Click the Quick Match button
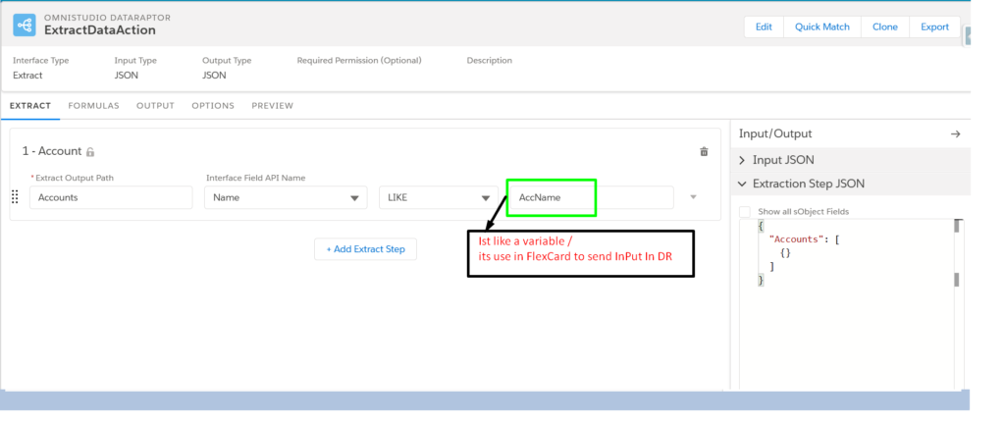The height and width of the screenshot is (423, 1005). (x=822, y=26)
